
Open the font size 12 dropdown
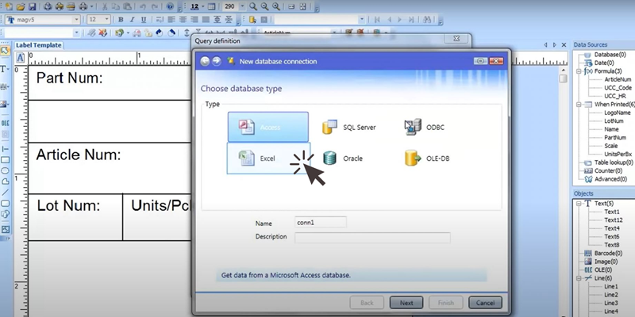pyautogui.click(x=107, y=19)
